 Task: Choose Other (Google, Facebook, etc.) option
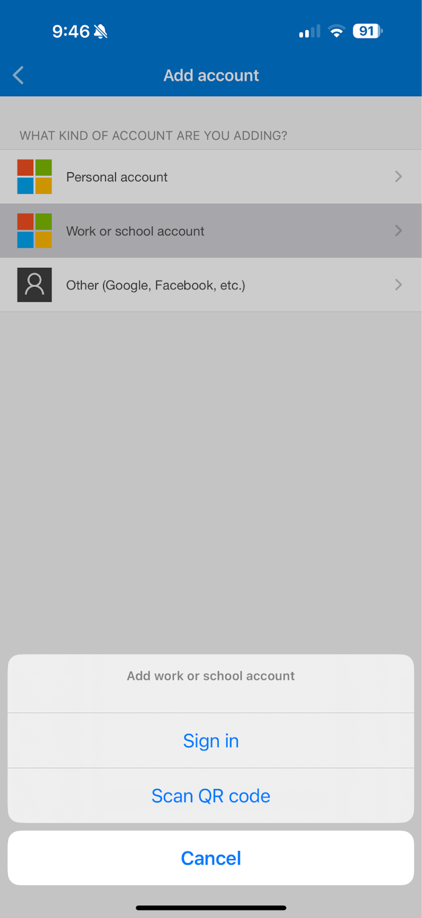point(211,285)
